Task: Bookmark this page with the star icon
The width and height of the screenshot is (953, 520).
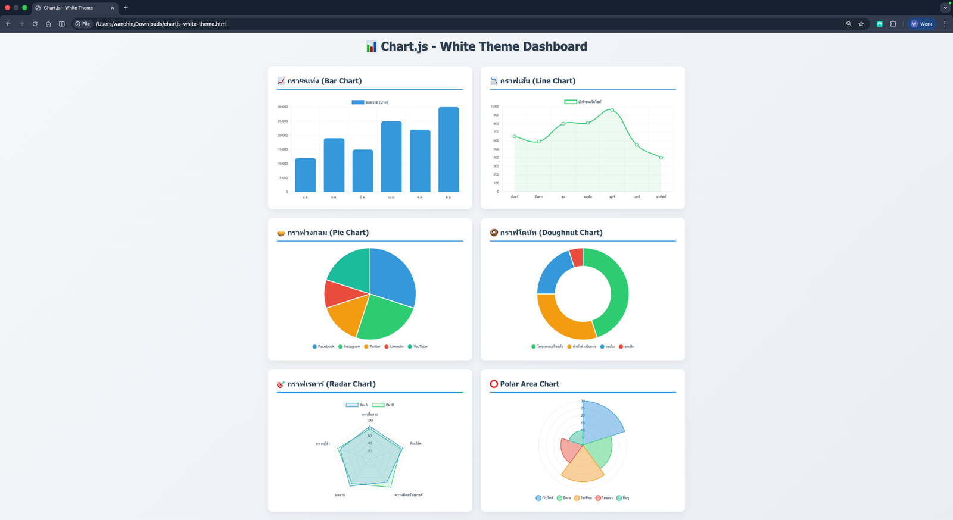Action: point(861,24)
